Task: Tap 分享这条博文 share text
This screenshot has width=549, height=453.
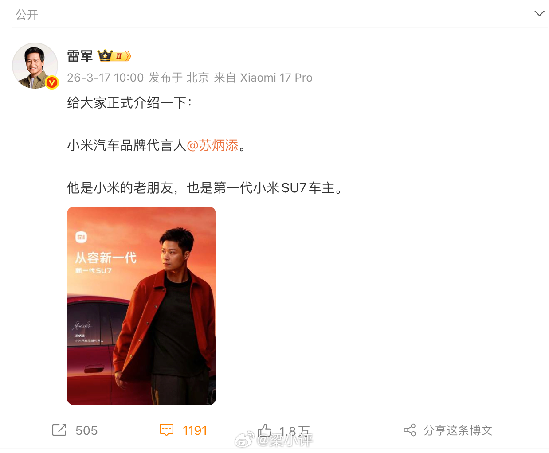Action: point(458,430)
